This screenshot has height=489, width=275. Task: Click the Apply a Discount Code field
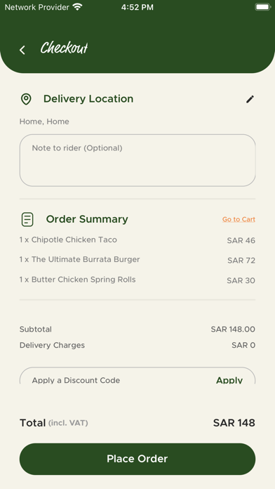137,376
